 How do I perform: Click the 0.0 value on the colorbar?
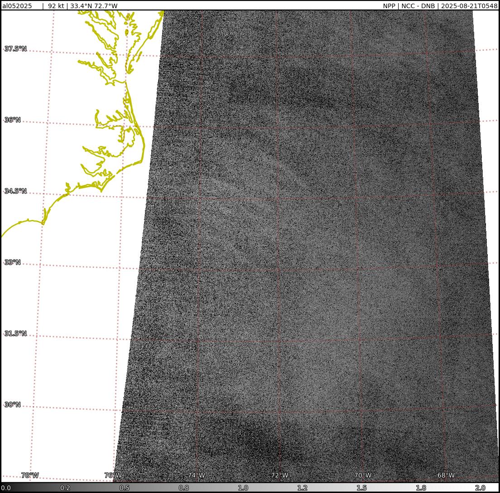(6, 488)
